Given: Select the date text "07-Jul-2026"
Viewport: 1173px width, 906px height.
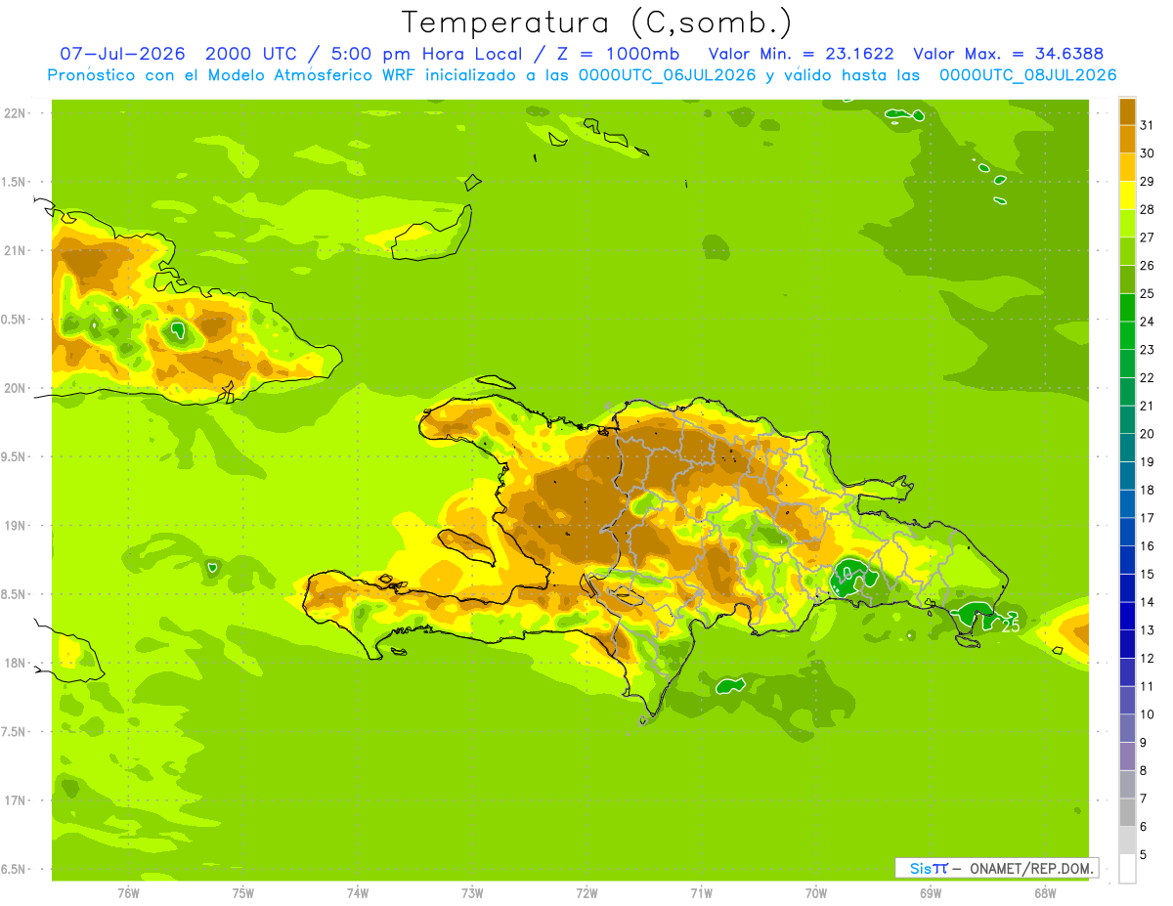Looking at the screenshot, I should [x=120, y=54].
